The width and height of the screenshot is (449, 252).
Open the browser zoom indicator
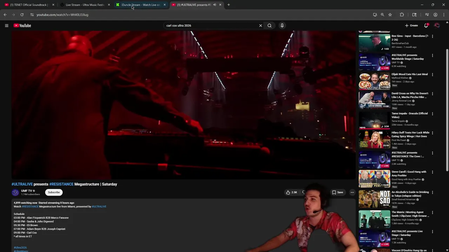(x=382, y=15)
